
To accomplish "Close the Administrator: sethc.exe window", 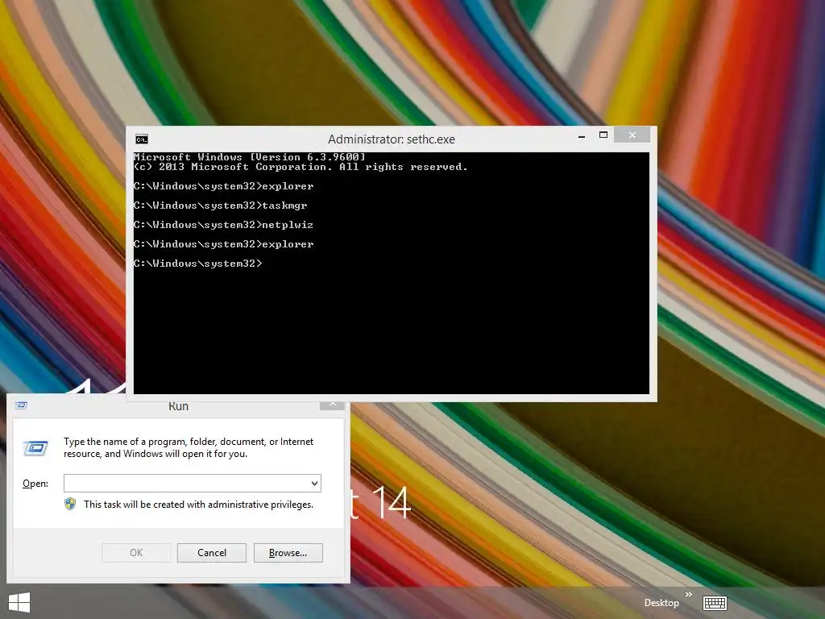I will click(x=632, y=135).
